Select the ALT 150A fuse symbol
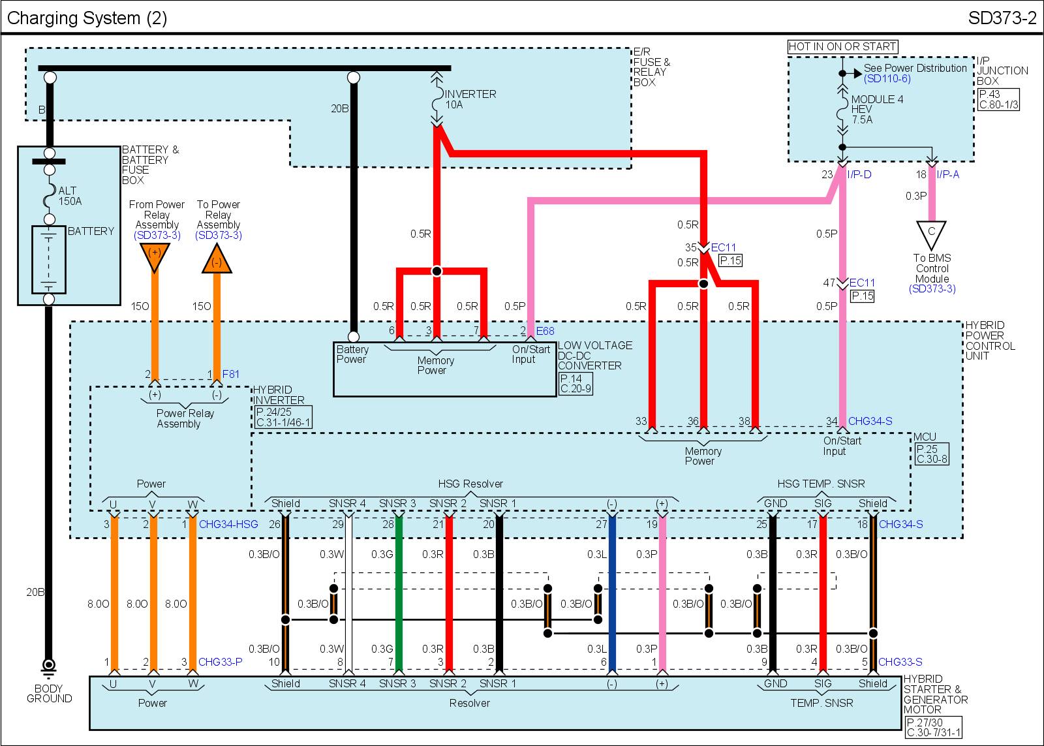Image resolution: width=1044 pixels, height=746 pixels. pyautogui.click(x=49, y=194)
